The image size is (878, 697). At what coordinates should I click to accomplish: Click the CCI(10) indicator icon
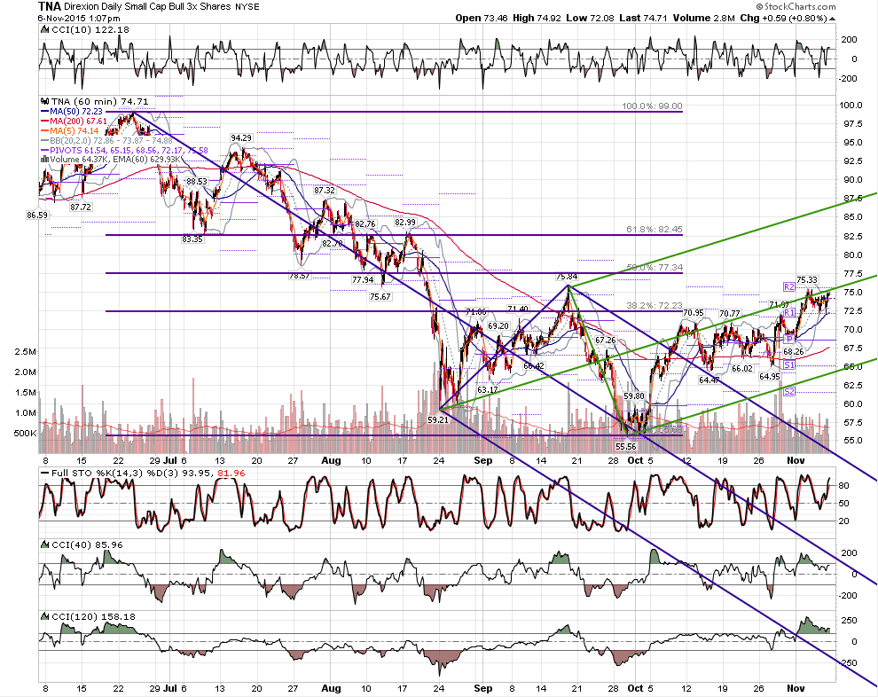(x=44, y=29)
